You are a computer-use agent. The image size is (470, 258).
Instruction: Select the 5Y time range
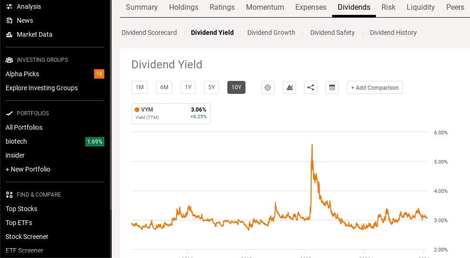211,87
